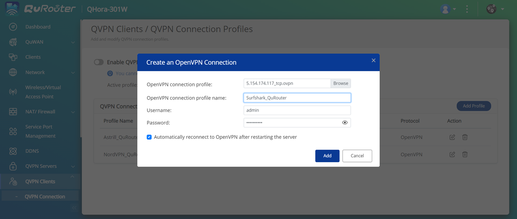This screenshot has width=517, height=219.
Task: Collapse the sidebar with double-chevron icon
Action: point(74,208)
